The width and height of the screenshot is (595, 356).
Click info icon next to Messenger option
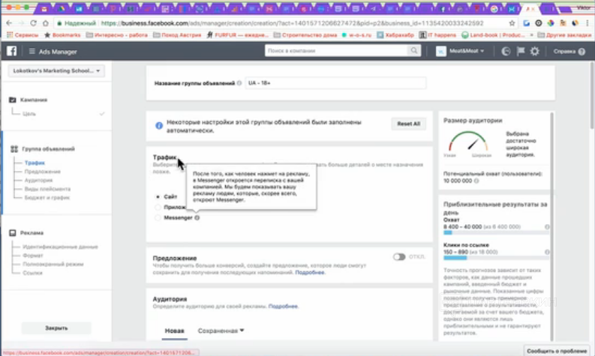coord(197,217)
